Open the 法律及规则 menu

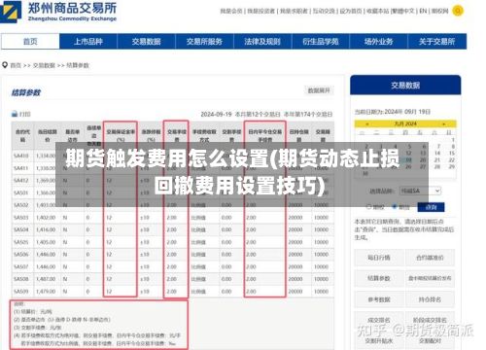[x=262, y=41]
